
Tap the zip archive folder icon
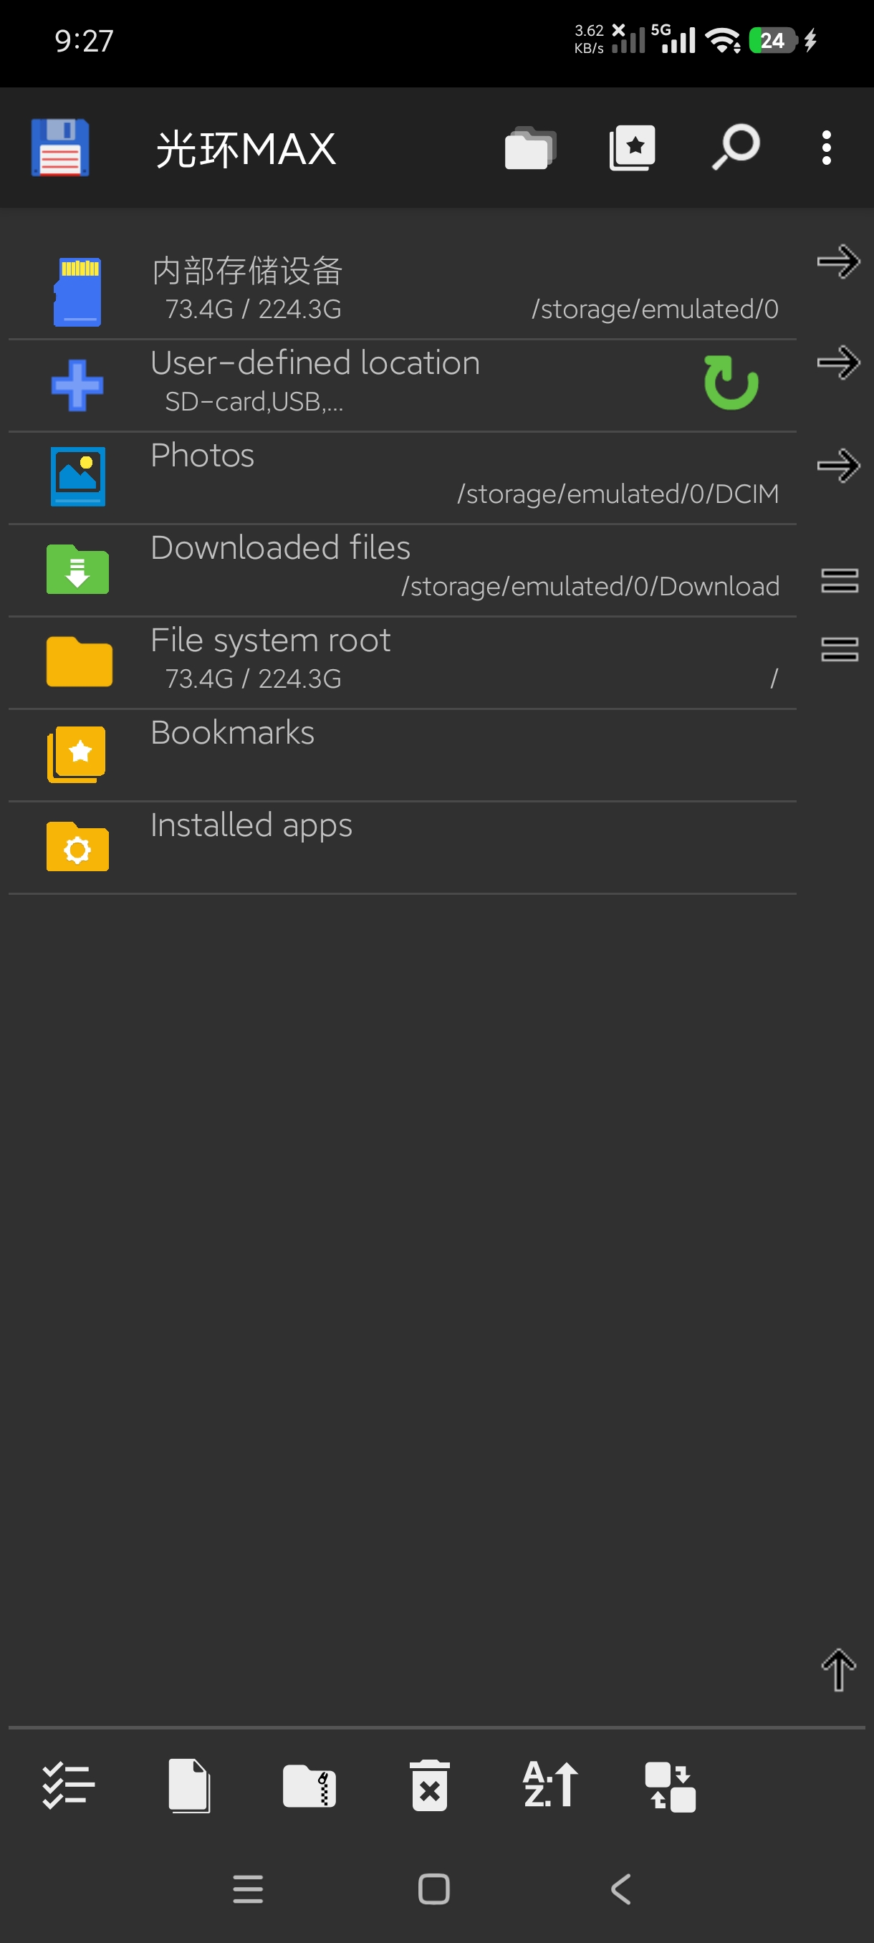tap(309, 1785)
